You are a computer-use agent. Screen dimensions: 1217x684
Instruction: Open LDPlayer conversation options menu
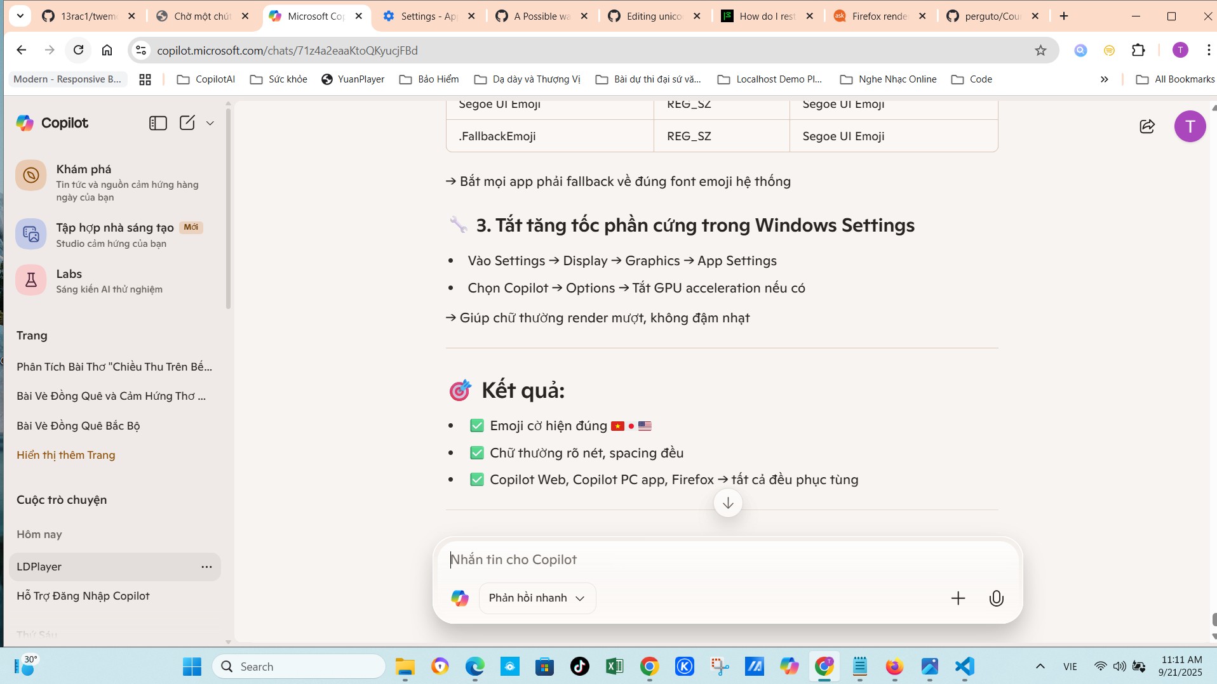click(206, 567)
